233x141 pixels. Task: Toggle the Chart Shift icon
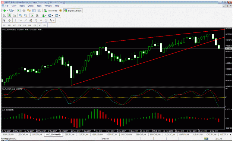pos(37,15)
